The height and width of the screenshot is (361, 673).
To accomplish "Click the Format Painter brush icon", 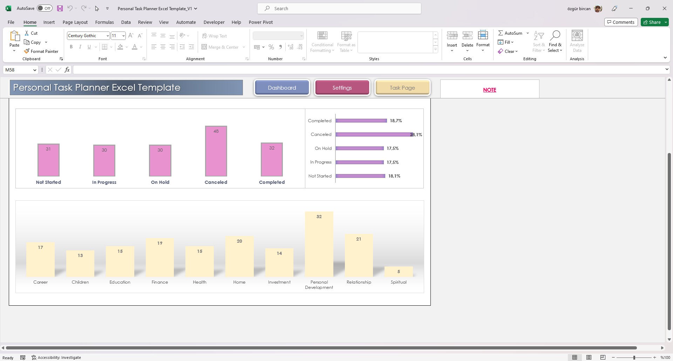I will [x=27, y=51].
